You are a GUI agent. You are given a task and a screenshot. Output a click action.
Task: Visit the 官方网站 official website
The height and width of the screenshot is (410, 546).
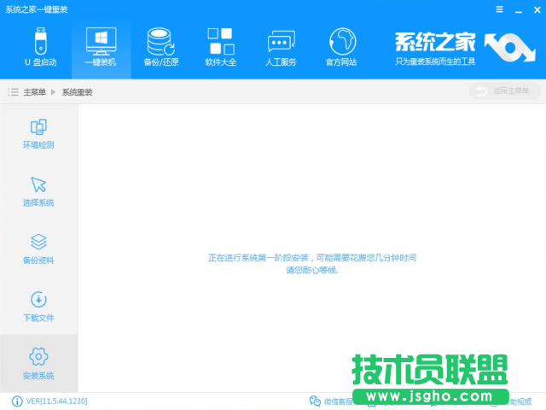point(341,47)
